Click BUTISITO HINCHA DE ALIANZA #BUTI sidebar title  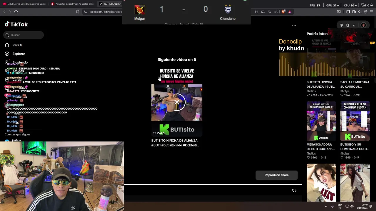click(321, 84)
